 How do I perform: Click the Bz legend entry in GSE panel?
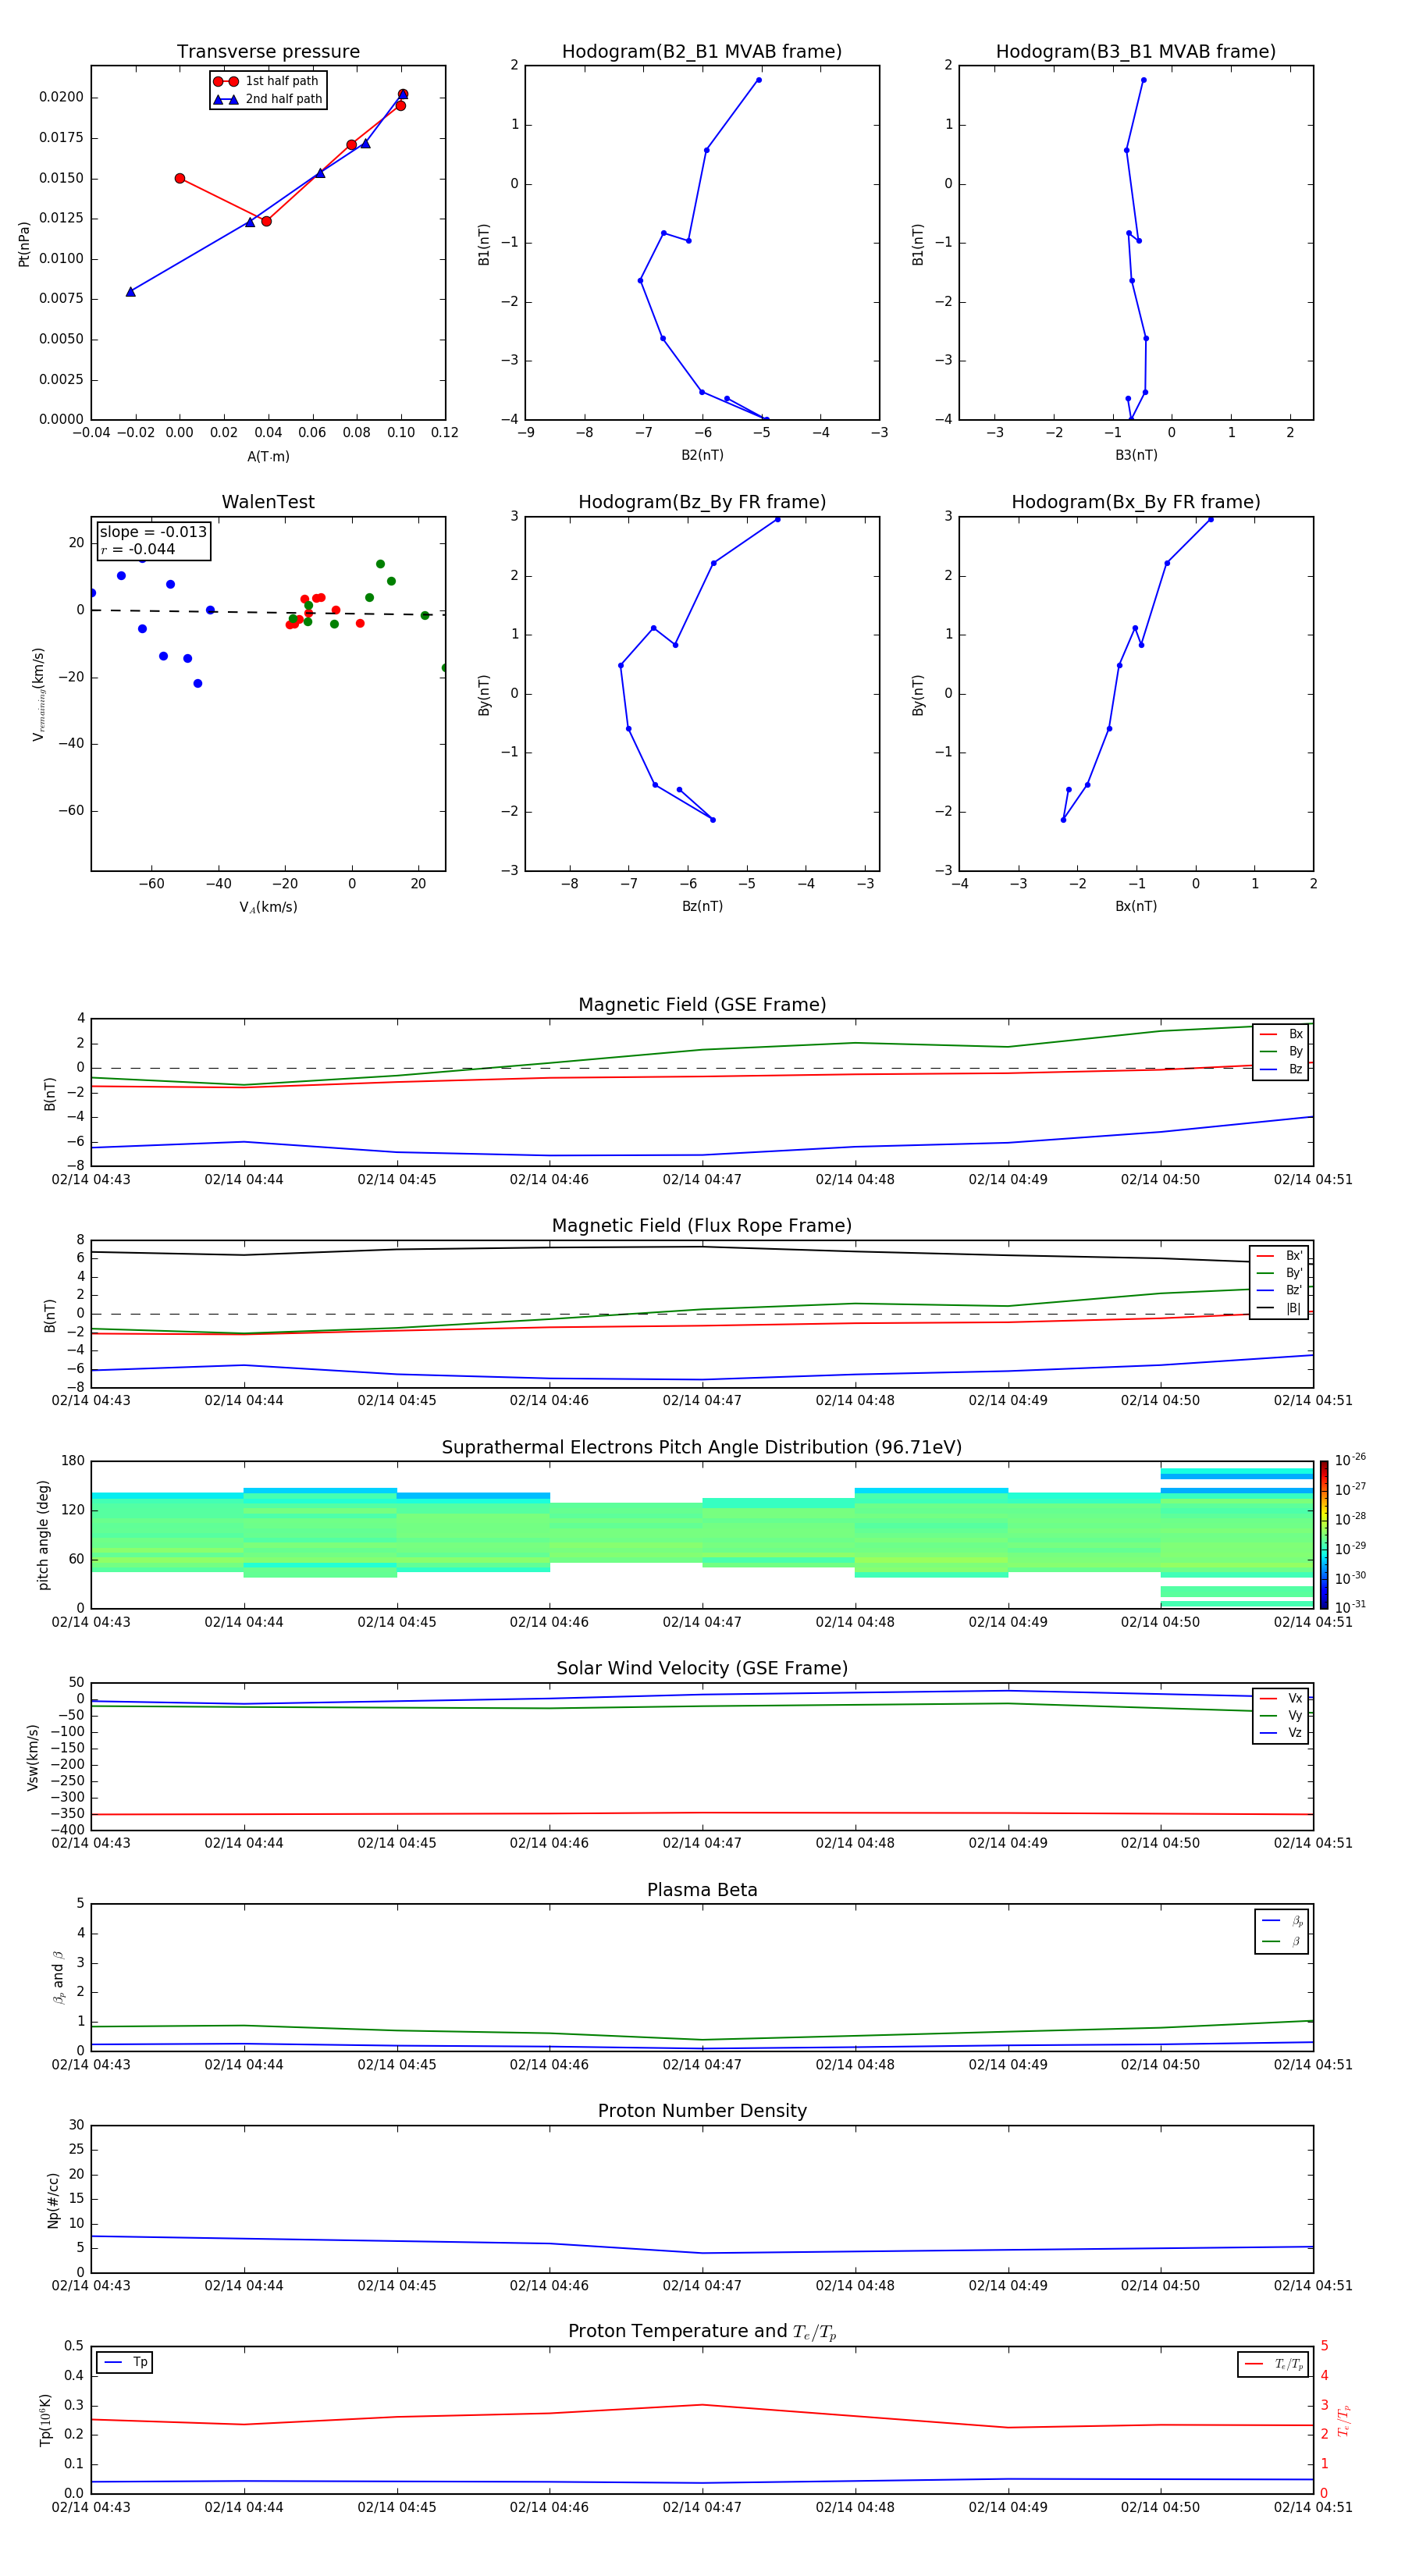(x=1281, y=1069)
